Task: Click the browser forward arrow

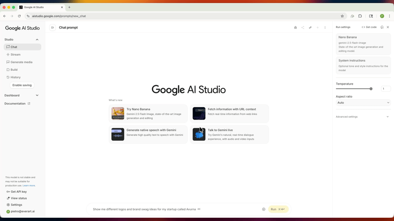Action: (x=12, y=16)
